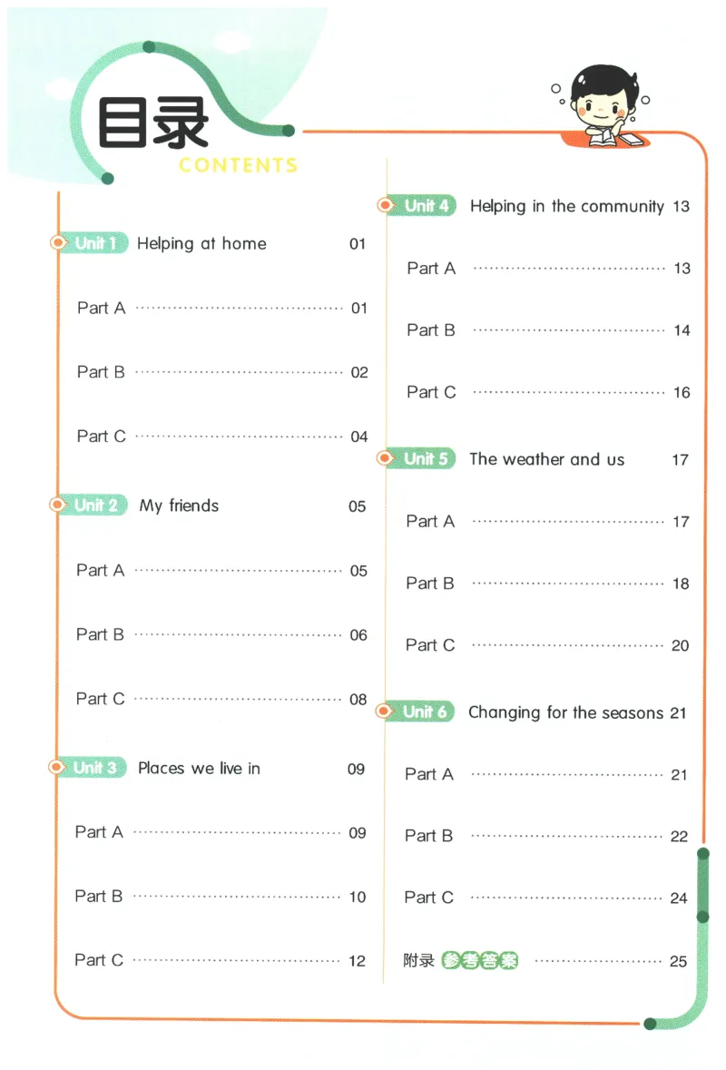Click the cartoon boy reading illustration
Viewport: 726px width, 1070px height.
(x=600, y=106)
